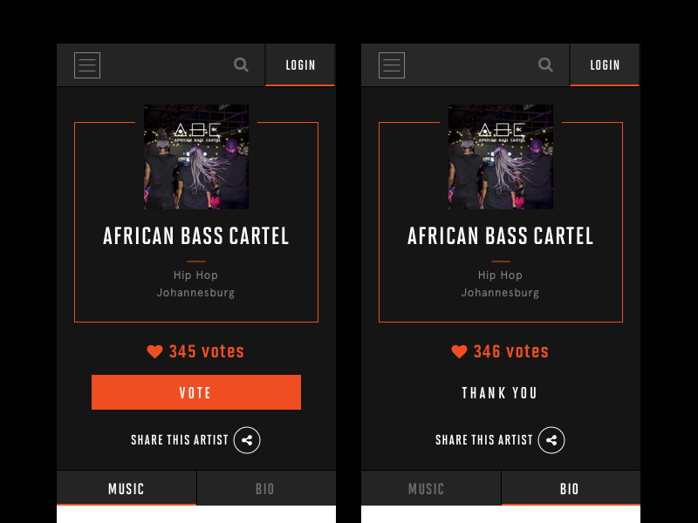Image resolution: width=698 pixels, height=523 pixels.
Task: Click the African Bass Cartel photo on the left
Action: point(195,157)
